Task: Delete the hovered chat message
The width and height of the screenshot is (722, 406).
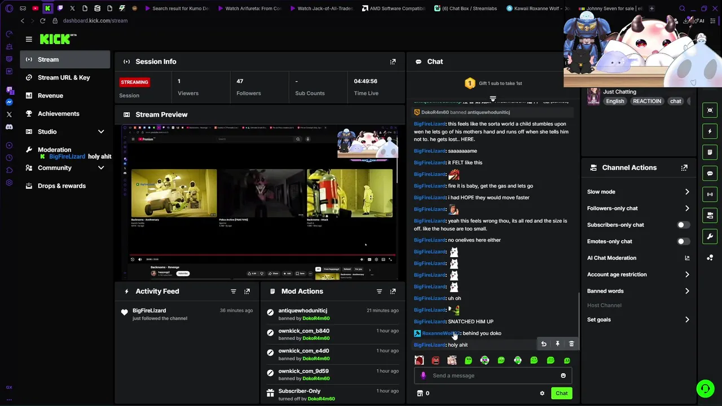Action: 571,344
